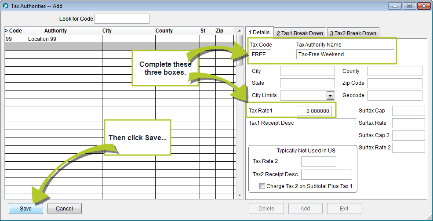Switch to Tax2 Break Down tab

(x=353, y=33)
